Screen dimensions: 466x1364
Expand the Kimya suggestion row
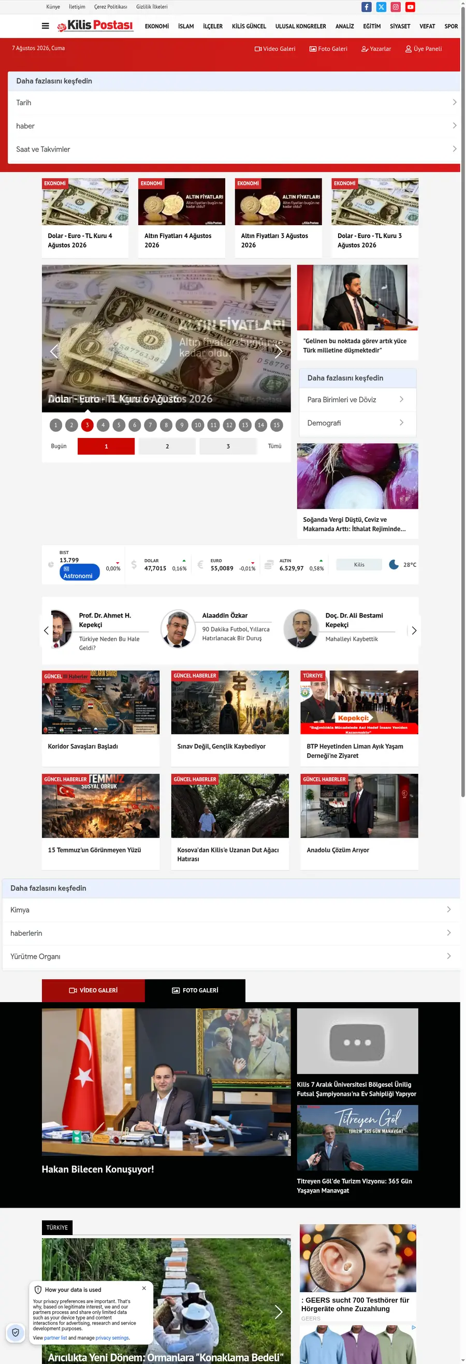coord(231,909)
